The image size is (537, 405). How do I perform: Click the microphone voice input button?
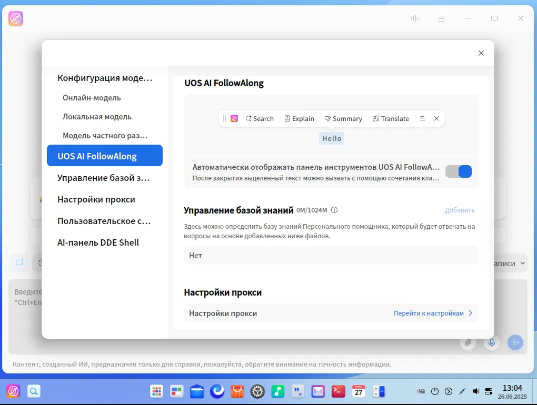[491, 342]
